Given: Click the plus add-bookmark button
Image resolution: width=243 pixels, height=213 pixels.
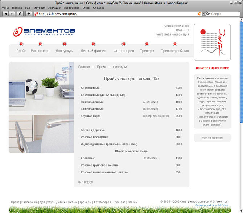Looking at the screenshot, I should (29, 14).
